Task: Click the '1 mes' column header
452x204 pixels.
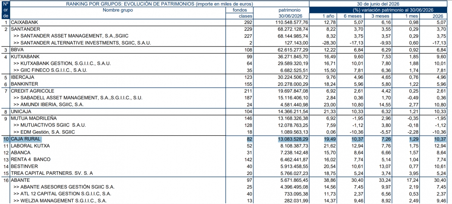Action: tap(411, 17)
